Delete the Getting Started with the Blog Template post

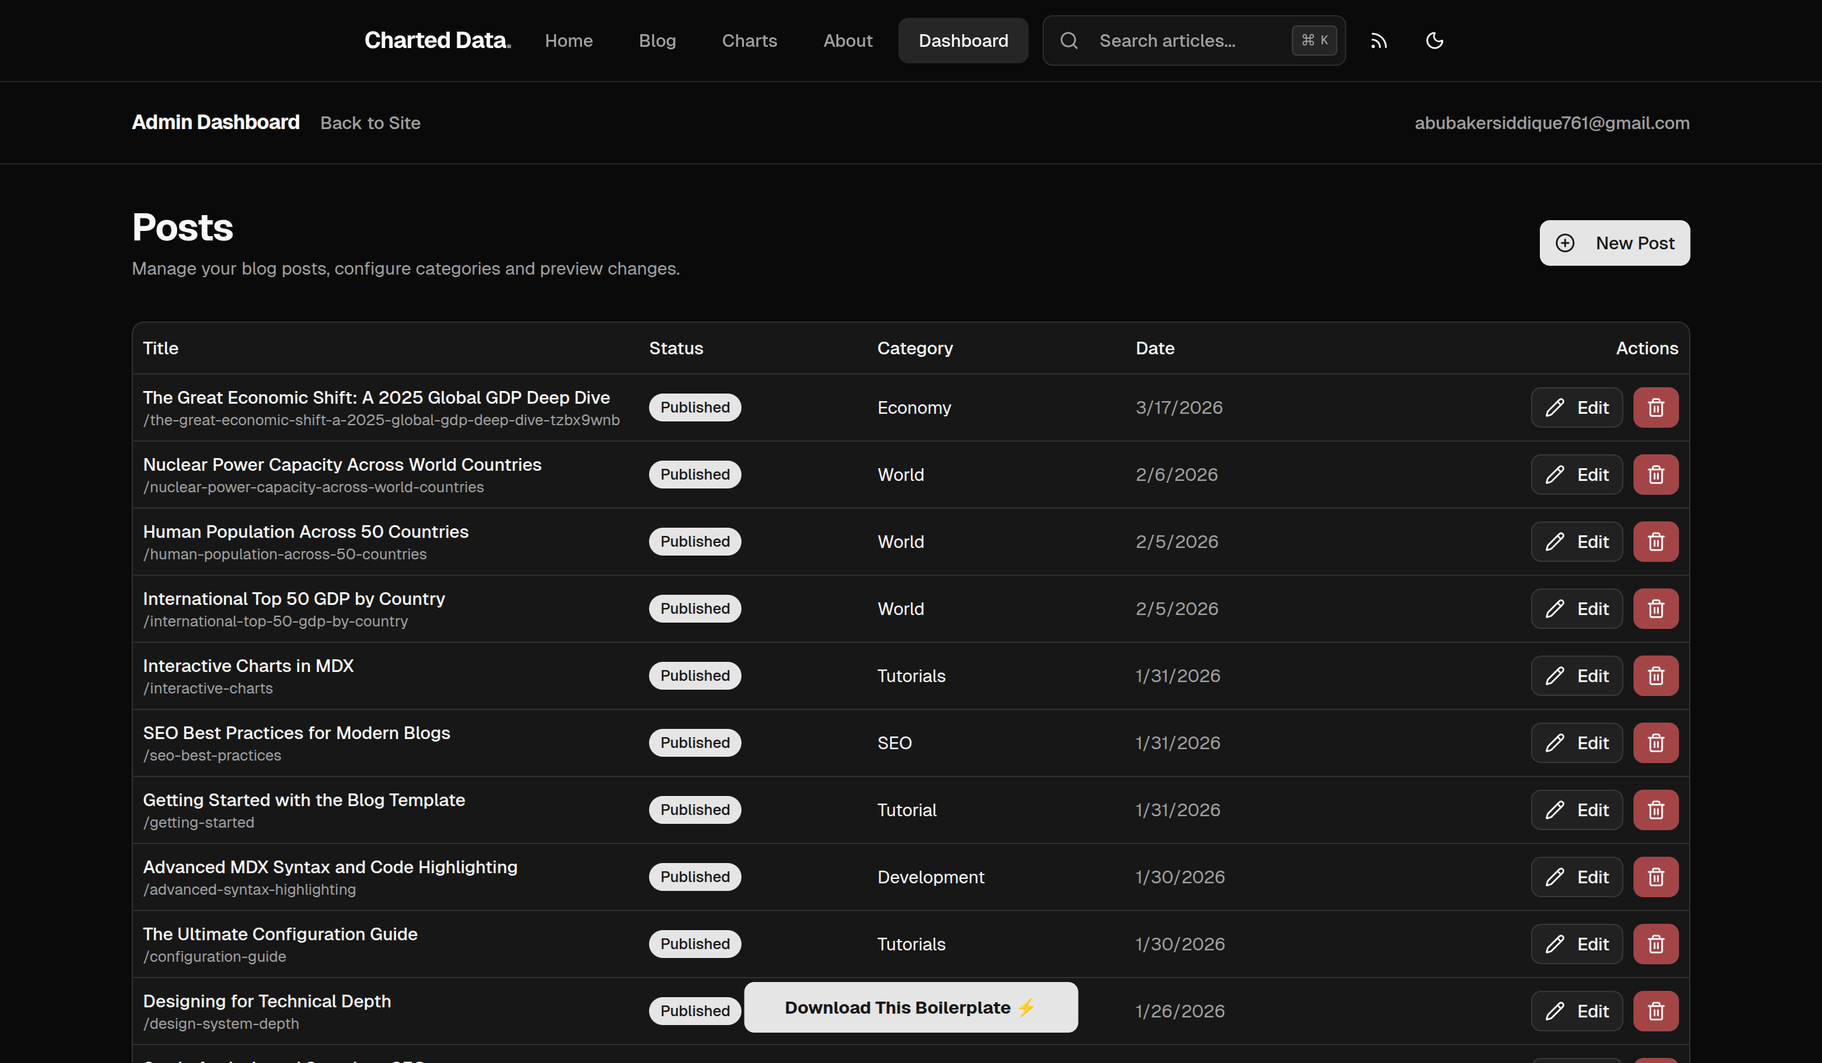[x=1655, y=810]
